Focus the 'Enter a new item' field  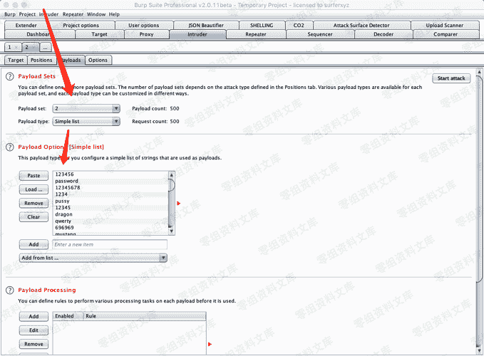coord(110,244)
